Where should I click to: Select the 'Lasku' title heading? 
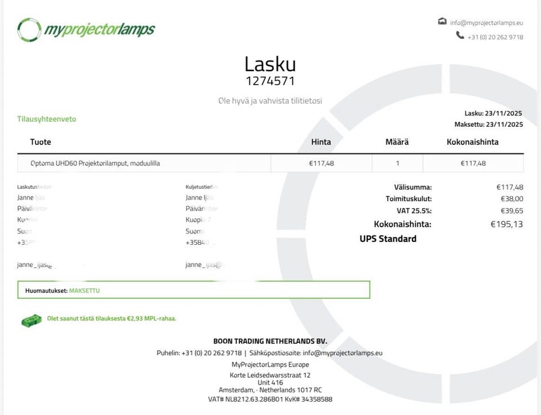pyautogui.click(x=270, y=64)
